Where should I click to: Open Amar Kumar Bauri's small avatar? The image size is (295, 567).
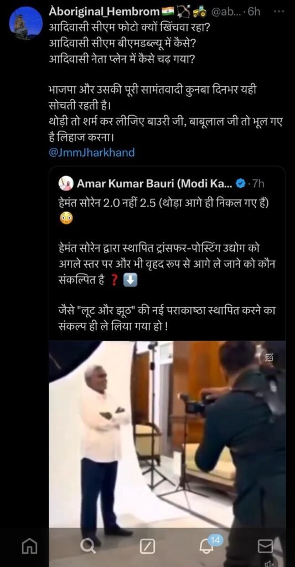pyautogui.click(x=66, y=184)
